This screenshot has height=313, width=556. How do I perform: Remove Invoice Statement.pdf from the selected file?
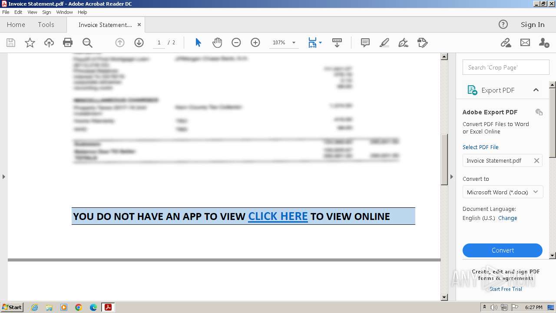(x=536, y=160)
